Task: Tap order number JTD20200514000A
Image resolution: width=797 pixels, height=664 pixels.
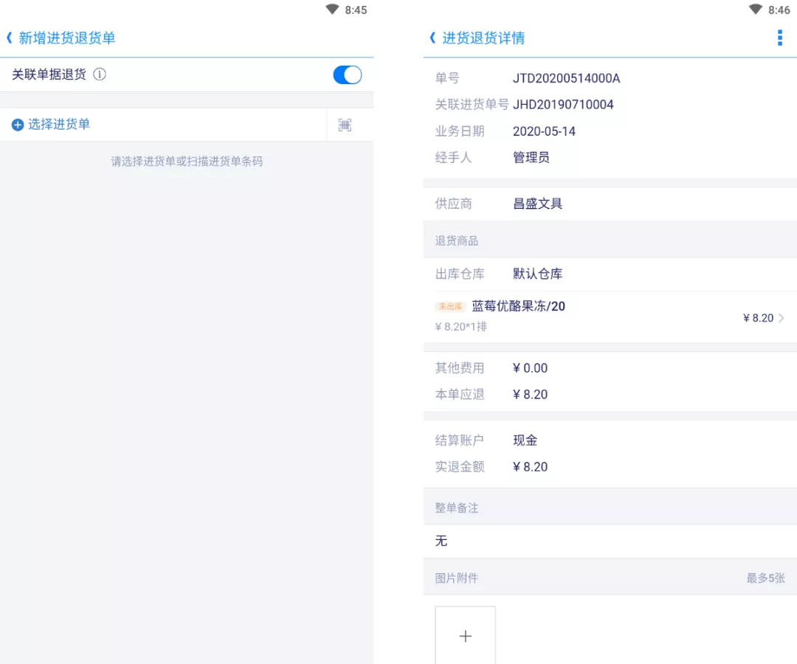Action: pos(567,77)
